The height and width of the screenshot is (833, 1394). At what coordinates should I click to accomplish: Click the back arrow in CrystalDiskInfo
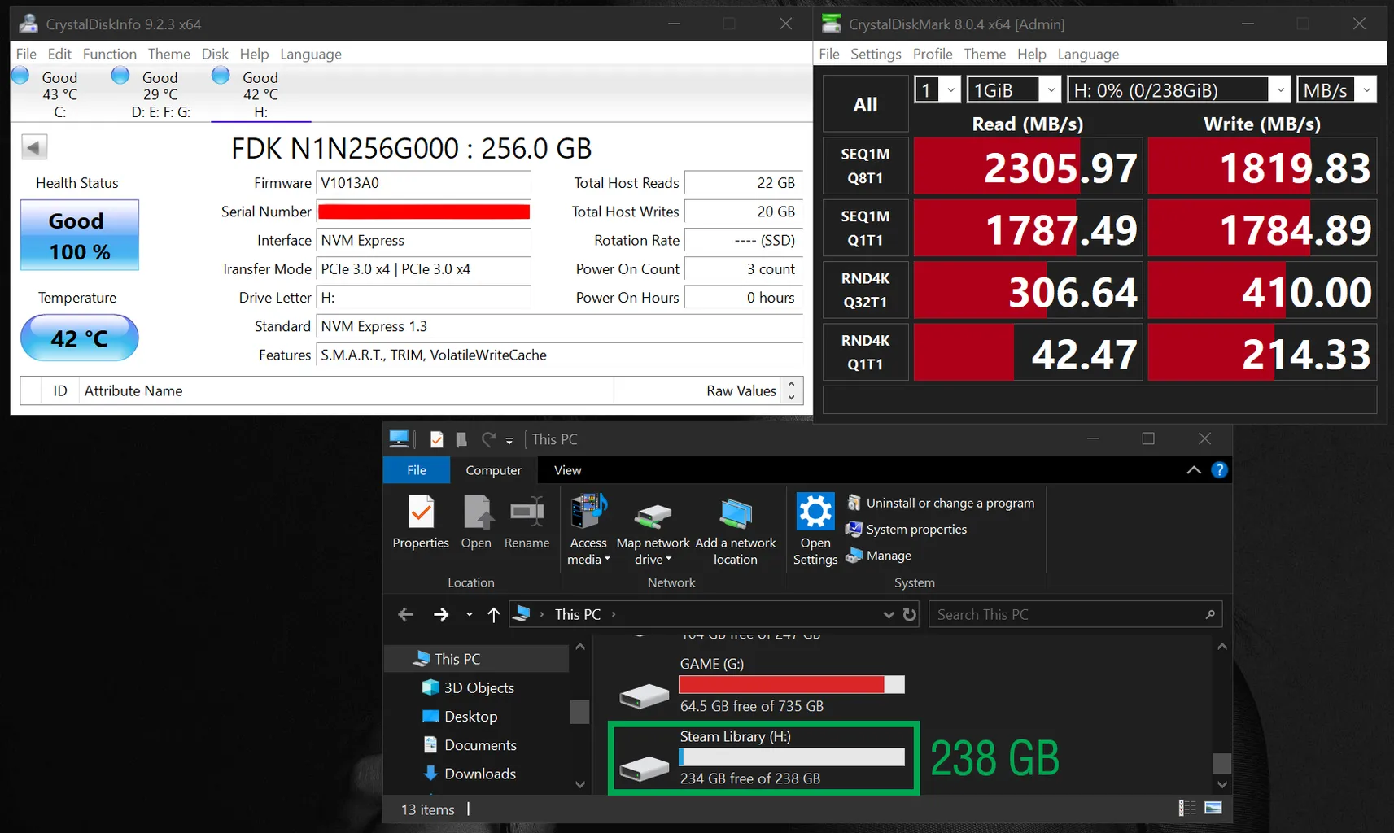(x=33, y=147)
